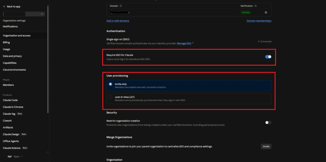Viewport: 326px width, 162px height.
Task: Go to the Billing page
Action: coord(6,42)
